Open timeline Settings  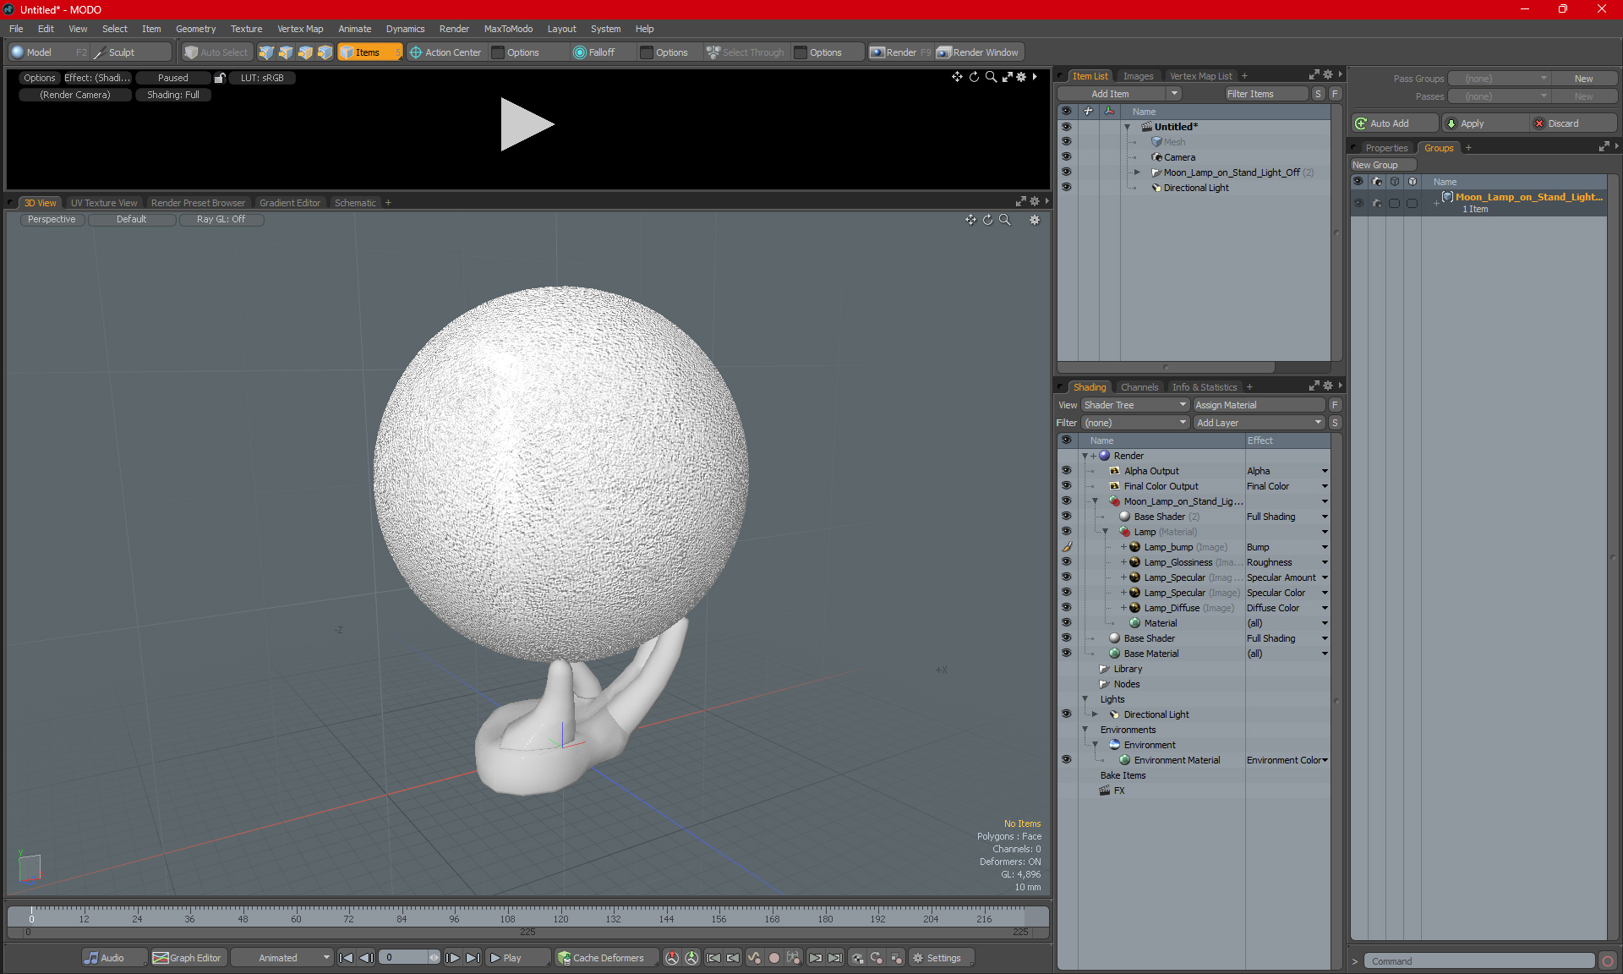click(941, 958)
